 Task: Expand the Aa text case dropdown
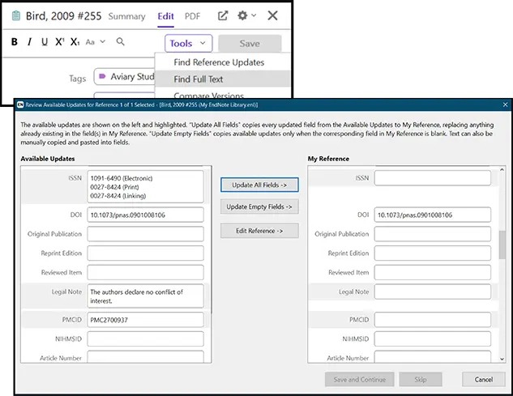pos(94,43)
